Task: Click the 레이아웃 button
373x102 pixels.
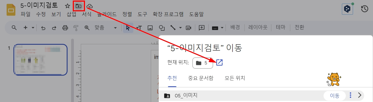Action: point(258,28)
